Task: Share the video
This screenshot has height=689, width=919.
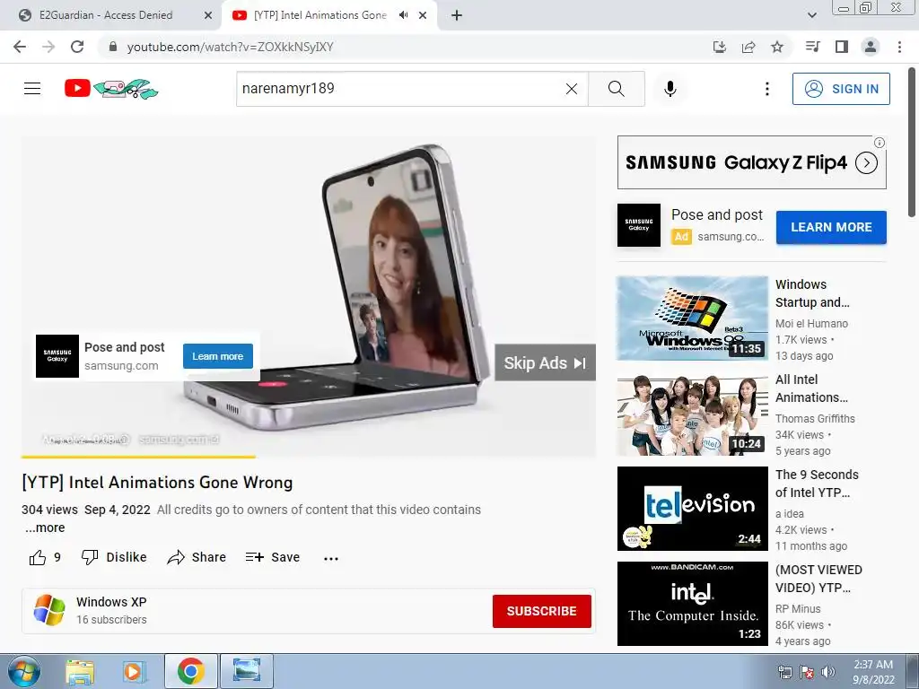Action: [x=197, y=557]
